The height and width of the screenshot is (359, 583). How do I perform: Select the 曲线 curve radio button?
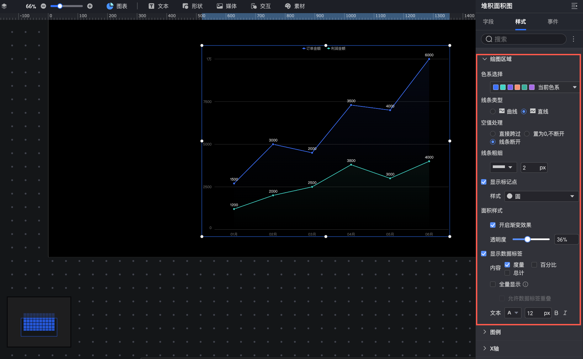[493, 111]
